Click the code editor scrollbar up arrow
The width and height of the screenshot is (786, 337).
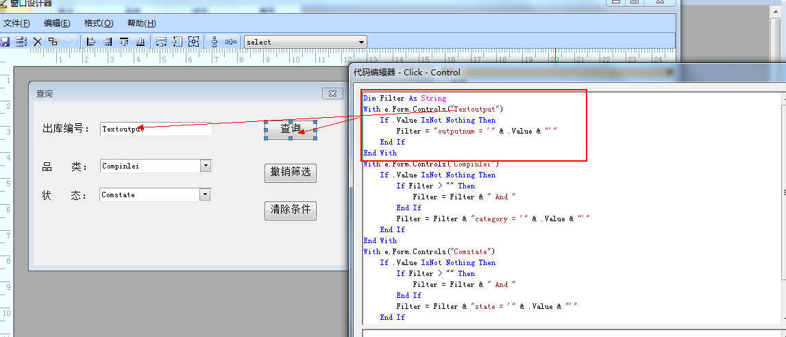(781, 98)
